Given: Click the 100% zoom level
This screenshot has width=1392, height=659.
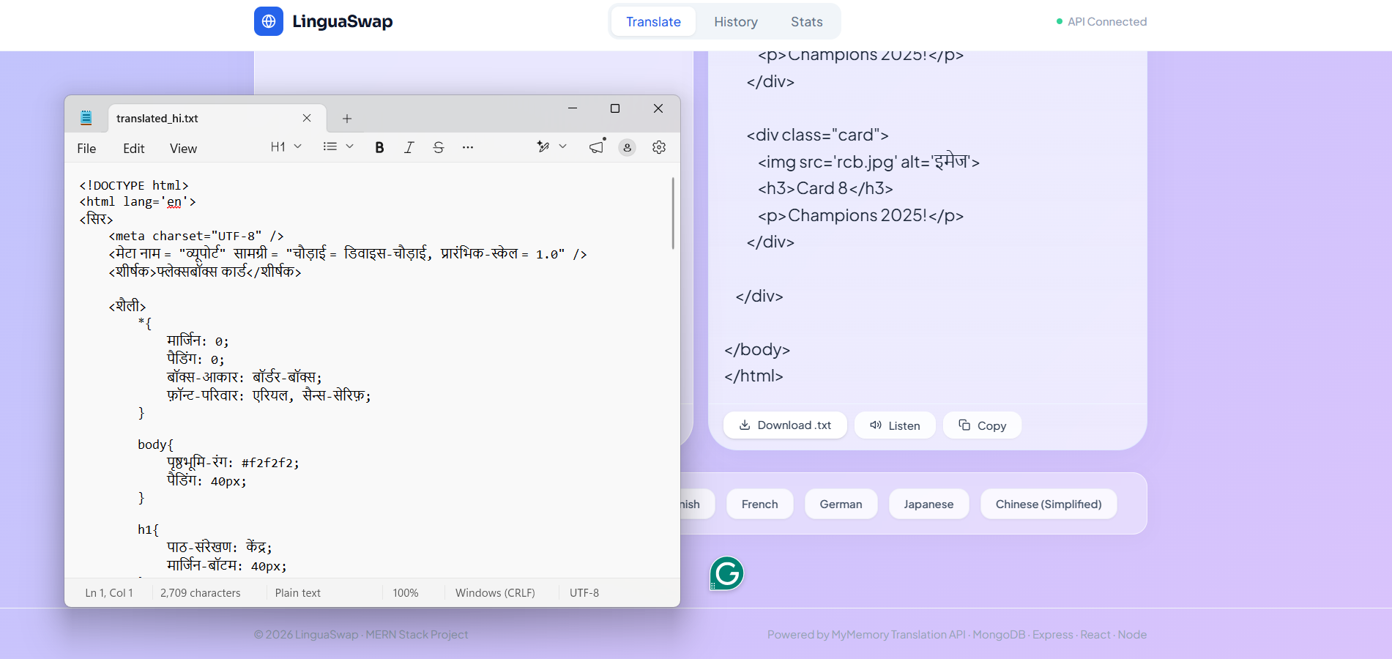Looking at the screenshot, I should (x=406, y=593).
